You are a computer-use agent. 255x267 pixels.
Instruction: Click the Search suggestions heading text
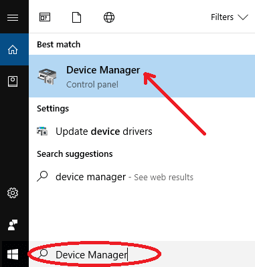pyautogui.click(x=75, y=154)
